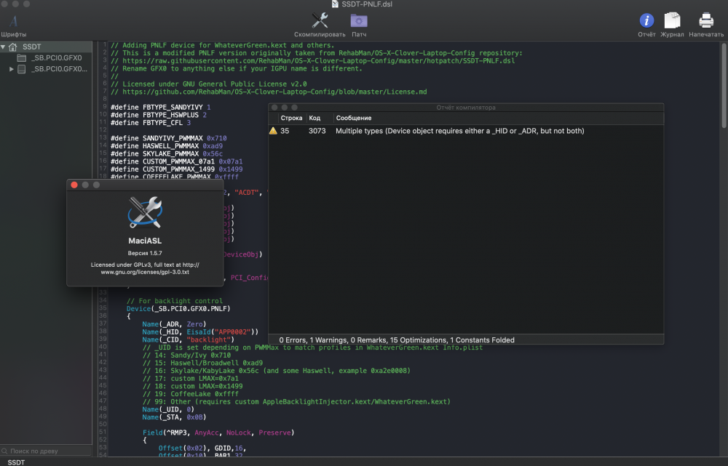This screenshot has width=728, height=466.
Task: Click code line Name(_UID, 0)
Action: 168,409
